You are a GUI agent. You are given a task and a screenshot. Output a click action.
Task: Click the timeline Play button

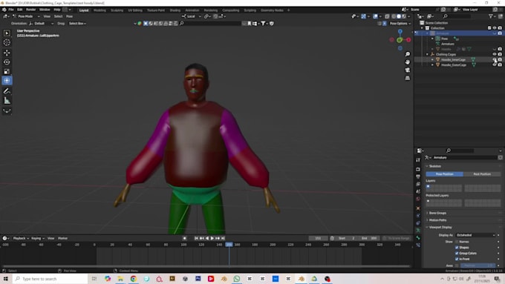(212, 238)
